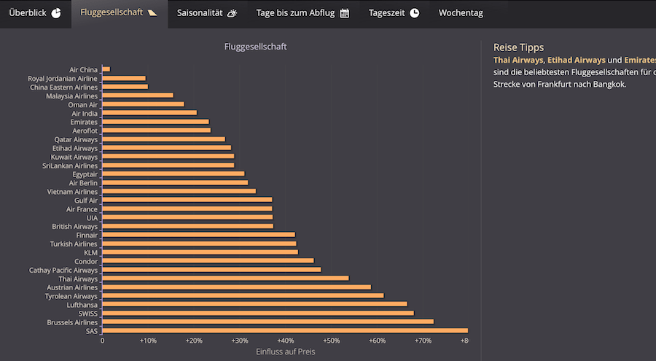Click the Royal Jordanian Airline bar
The image size is (656, 361).
pos(124,78)
